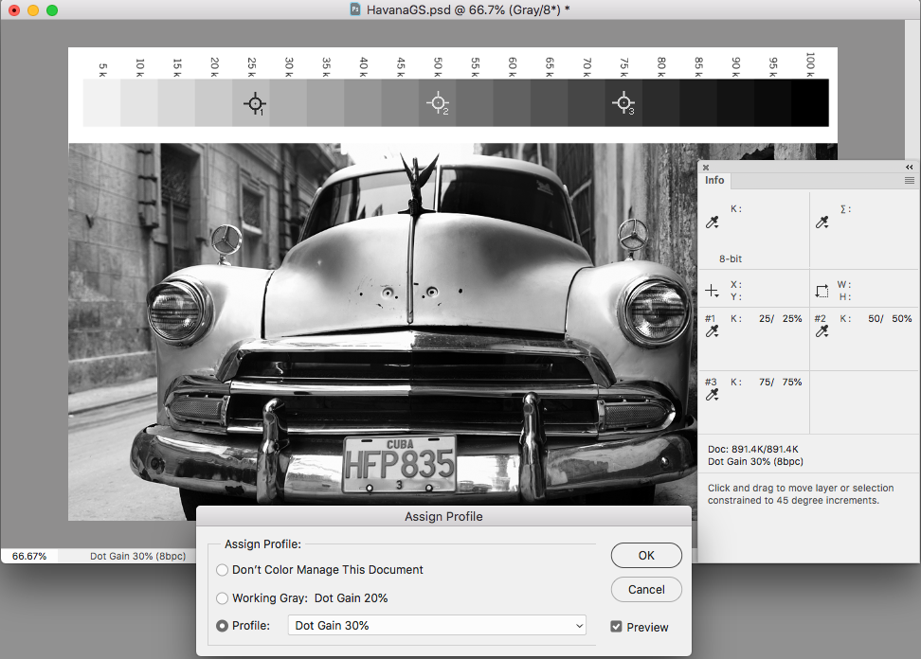Collapse the Info panel with double arrows
The width and height of the screenshot is (921, 659).
click(x=910, y=167)
